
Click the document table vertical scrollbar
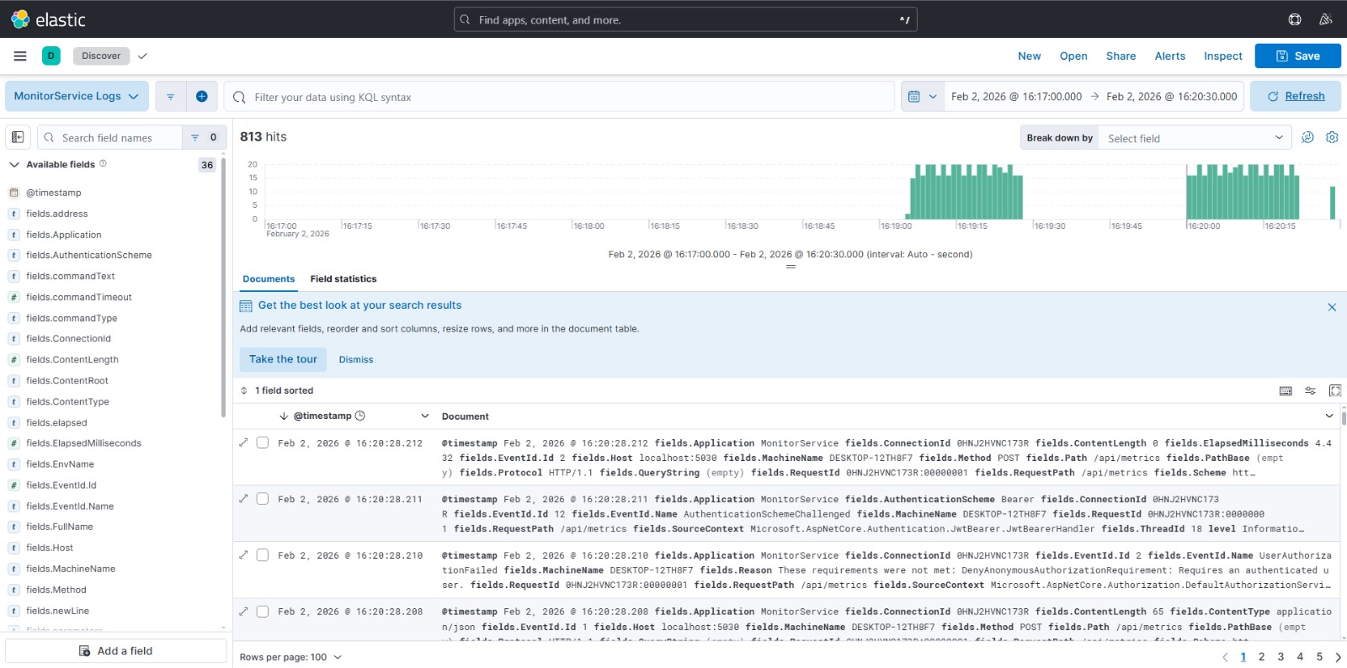pos(1343,418)
